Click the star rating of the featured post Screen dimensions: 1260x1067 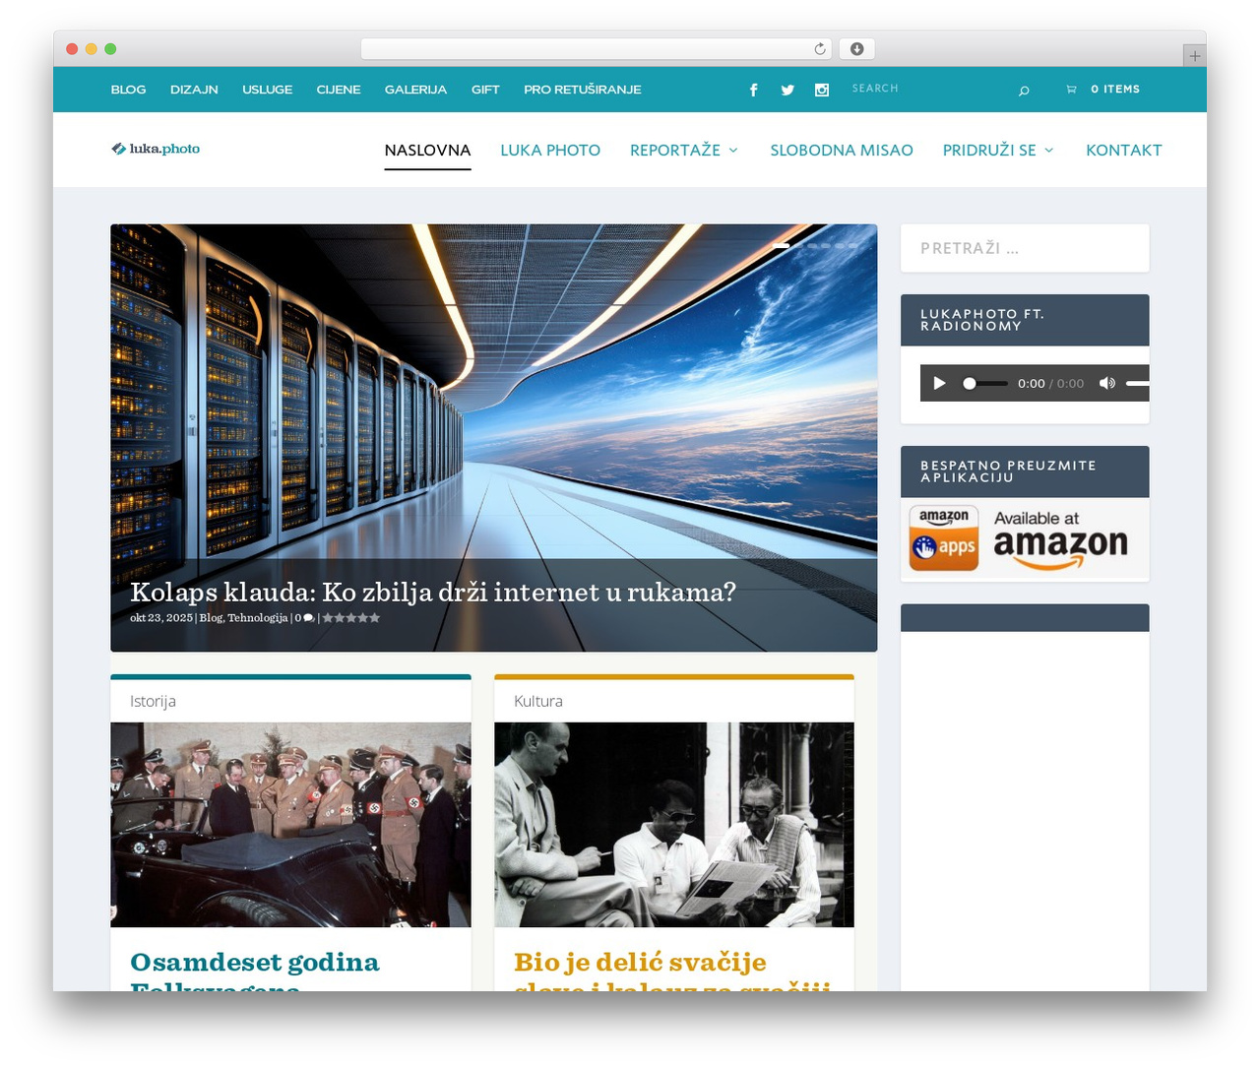pyautogui.click(x=351, y=618)
